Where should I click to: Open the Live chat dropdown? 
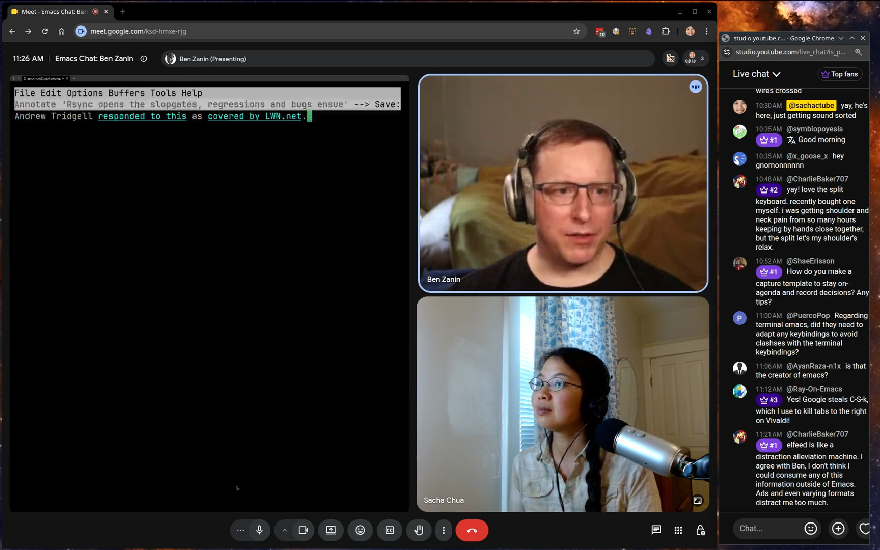(756, 74)
